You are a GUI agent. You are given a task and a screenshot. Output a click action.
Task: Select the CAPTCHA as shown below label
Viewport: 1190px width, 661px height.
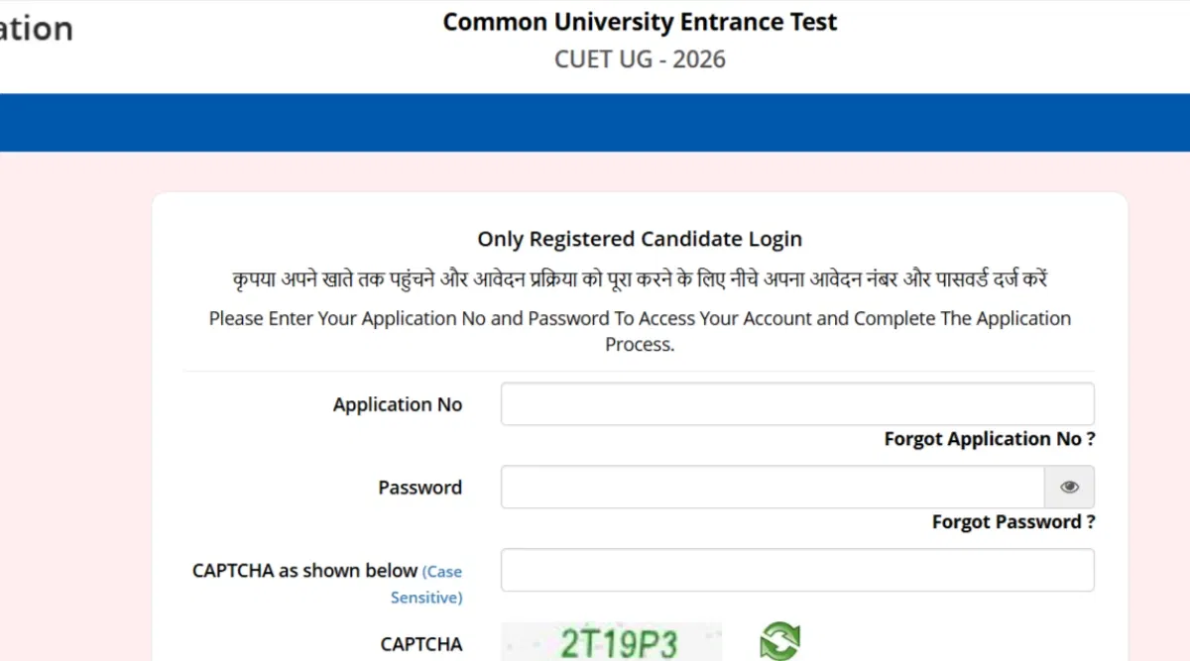[x=304, y=571]
